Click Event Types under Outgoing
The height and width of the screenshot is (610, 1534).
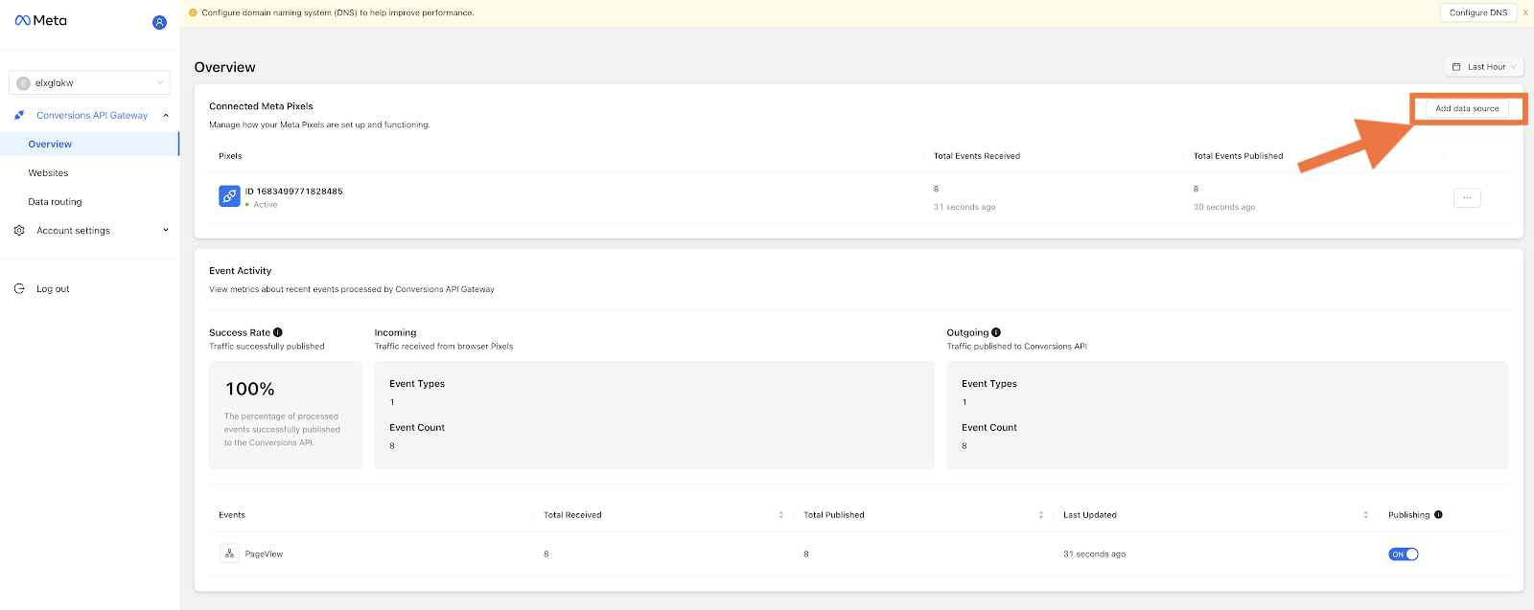coord(989,384)
